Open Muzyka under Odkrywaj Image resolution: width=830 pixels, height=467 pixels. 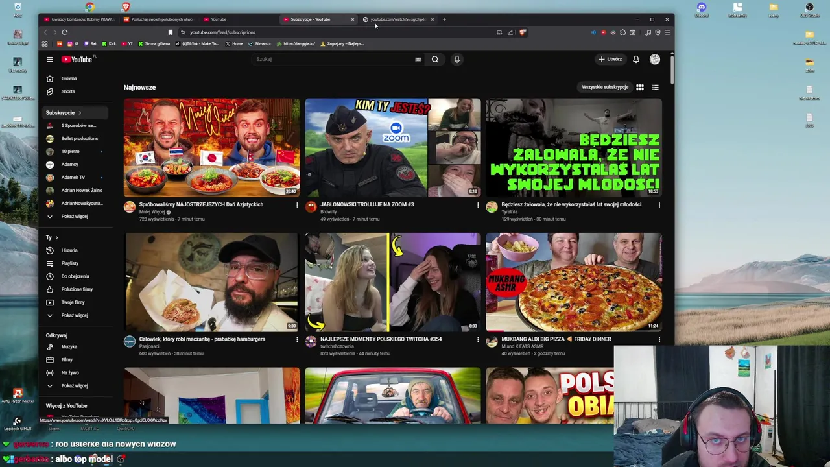point(75,346)
